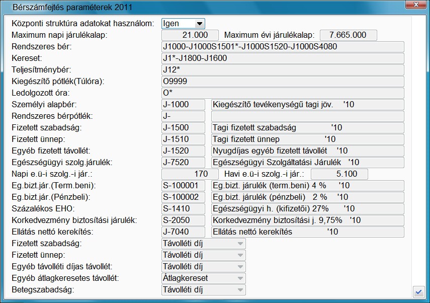Confirm settings with the checkmark icon
The image size is (430, 303).
tap(418, 292)
